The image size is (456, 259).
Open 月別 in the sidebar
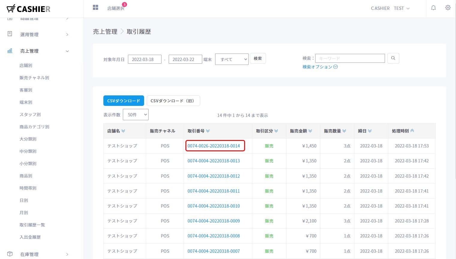pos(24,212)
